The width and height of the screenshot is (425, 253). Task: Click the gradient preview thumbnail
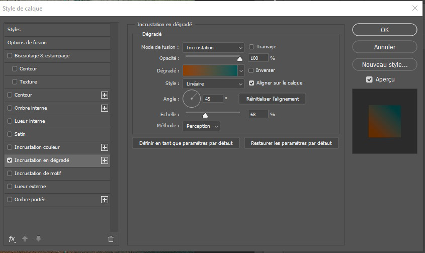[x=385, y=121]
